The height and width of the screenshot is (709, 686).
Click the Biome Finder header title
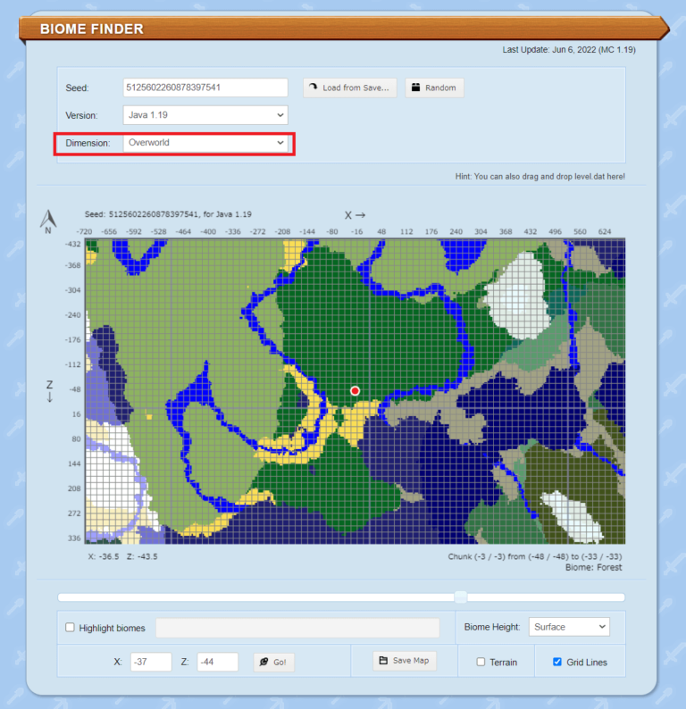tap(92, 29)
